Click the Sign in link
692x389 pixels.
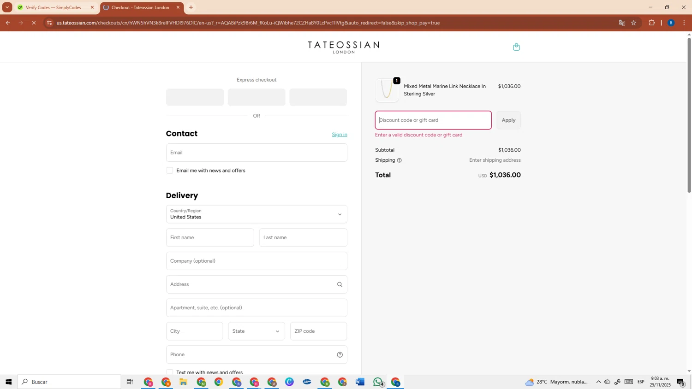pos(340,135)
